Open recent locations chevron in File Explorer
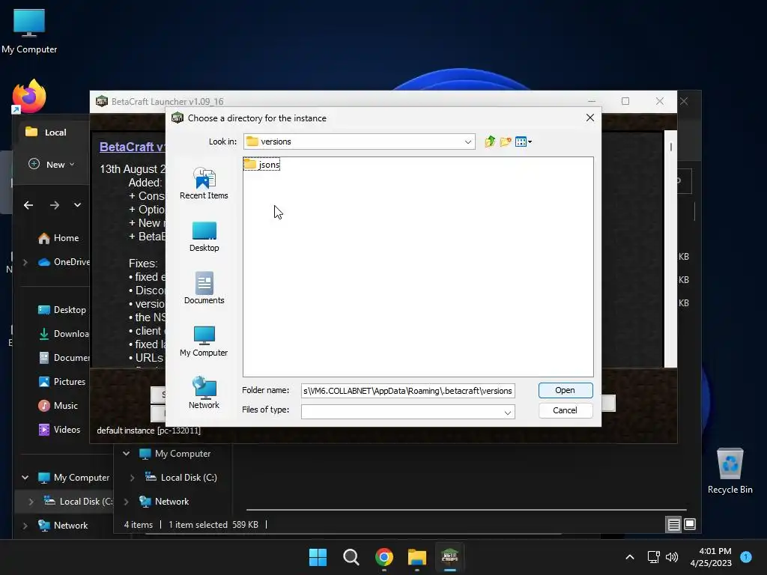Image resolution: width=767 pixels, height=575 pixels. click(77, 205)
